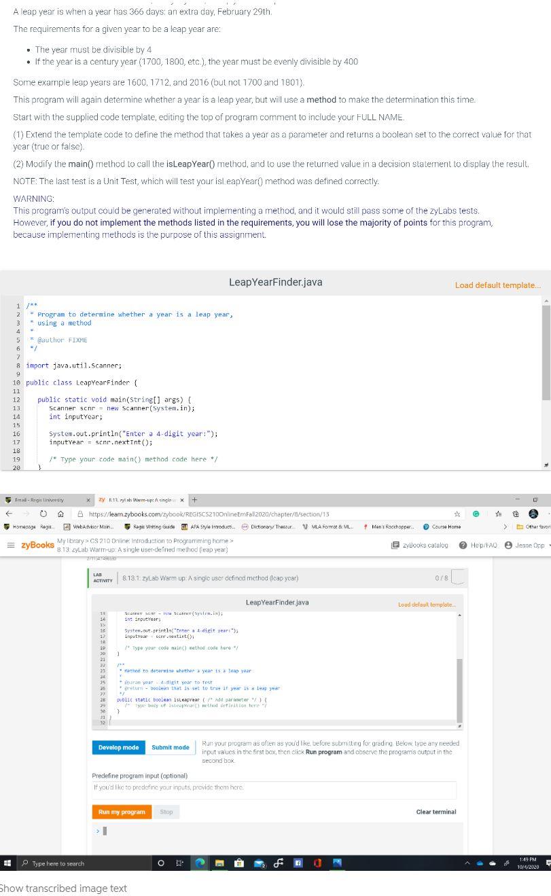Launch the new Edge icon on the taskbar
Image resolution: width=551 pixels, height=896 pixels.
[x=200, y=863]
